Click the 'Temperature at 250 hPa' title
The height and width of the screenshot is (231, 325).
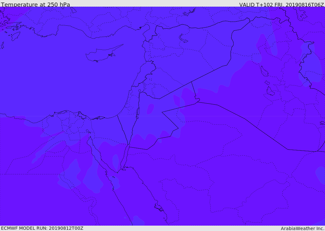[36, 4]
